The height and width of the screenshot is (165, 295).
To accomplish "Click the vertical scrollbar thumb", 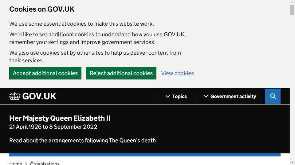I will [292, 10].
